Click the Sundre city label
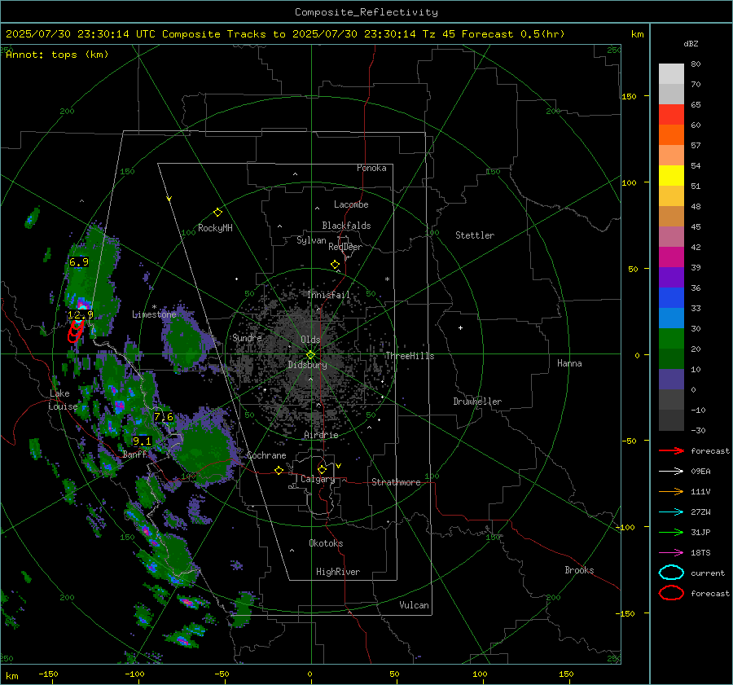Image resolution: width=733 pixels, height=685 pixels. (x=247, y=338)
